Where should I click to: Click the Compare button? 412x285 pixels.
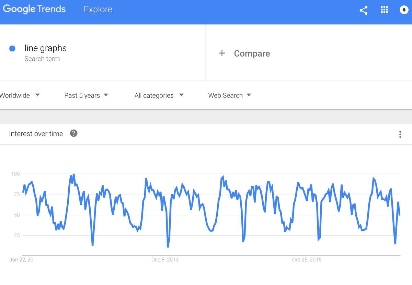(252, 54)
